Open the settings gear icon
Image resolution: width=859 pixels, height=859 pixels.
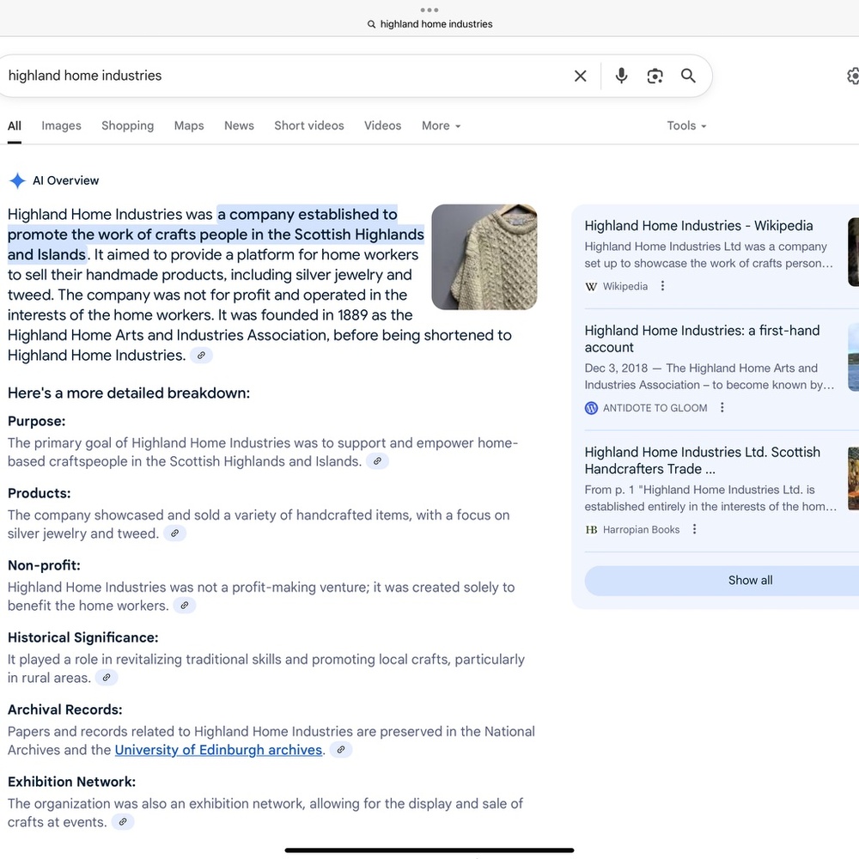[x=853, y=76]
